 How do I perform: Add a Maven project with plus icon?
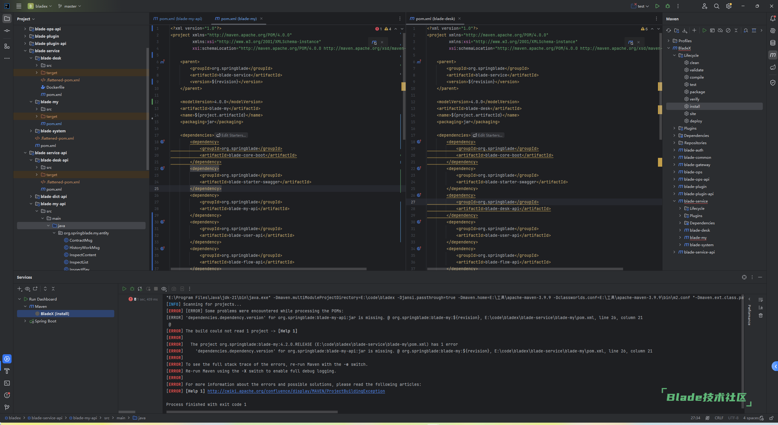(x=694, y=30)
